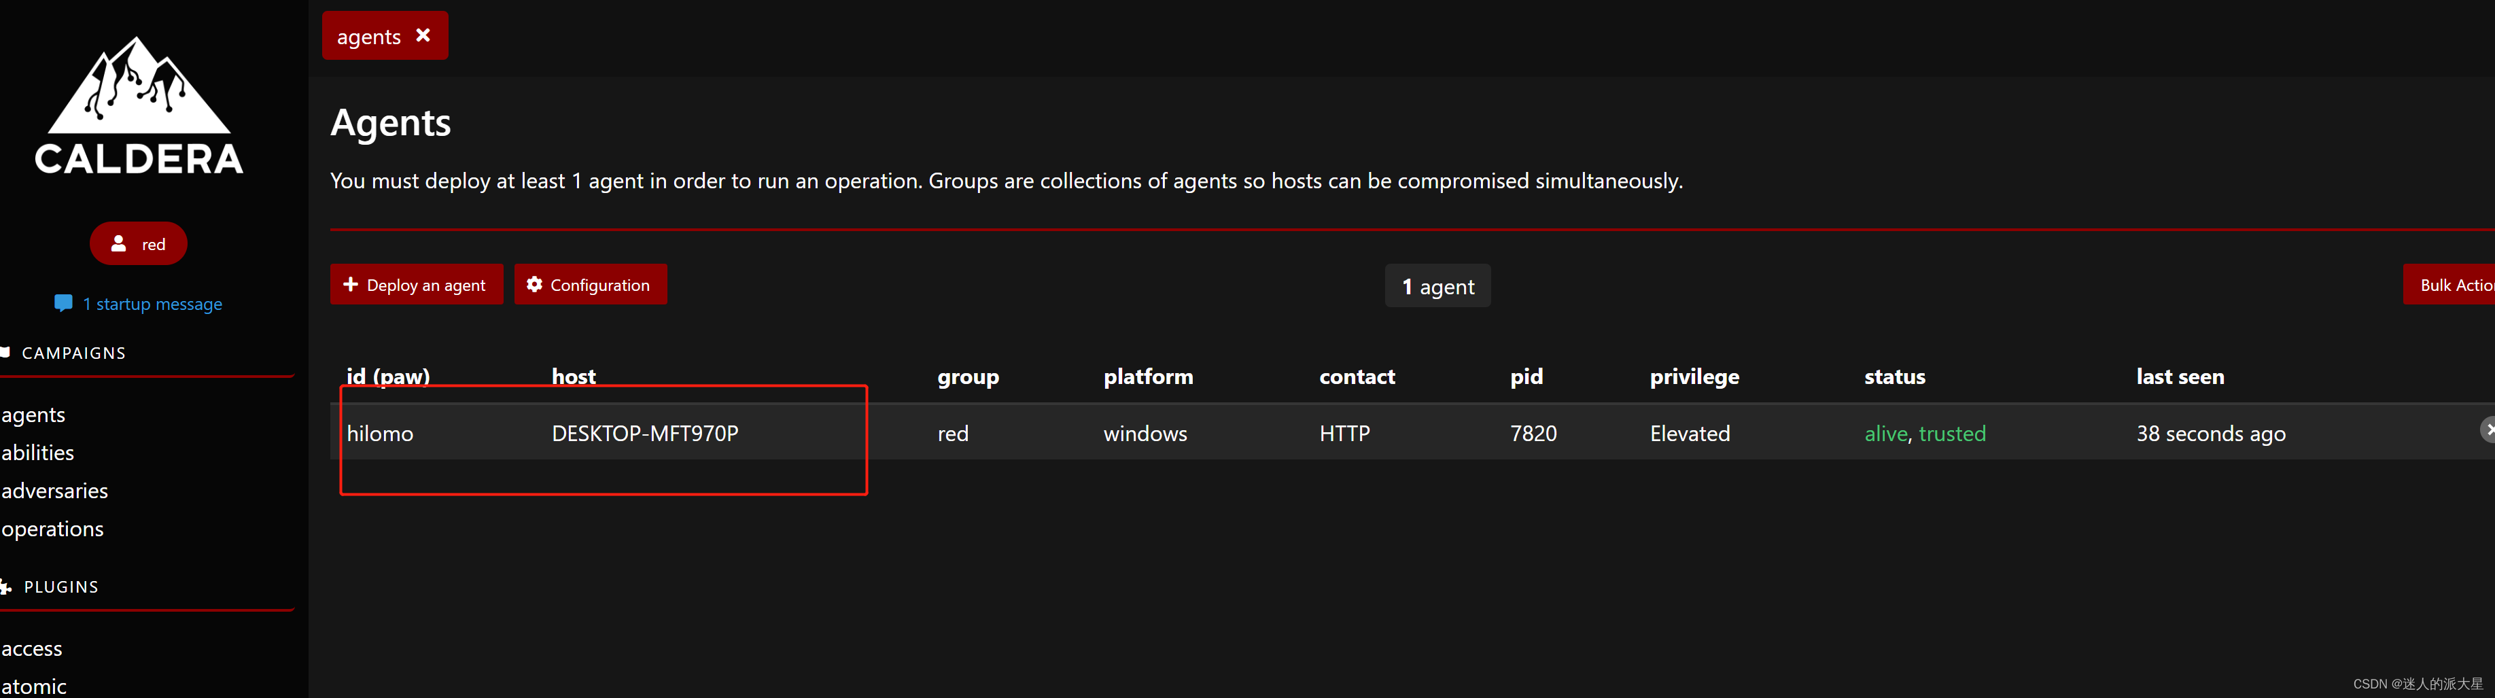Viewport: 2495px width, 698px height.
Task: Click the gear icon on Configuration
Action: click(534, 285)
